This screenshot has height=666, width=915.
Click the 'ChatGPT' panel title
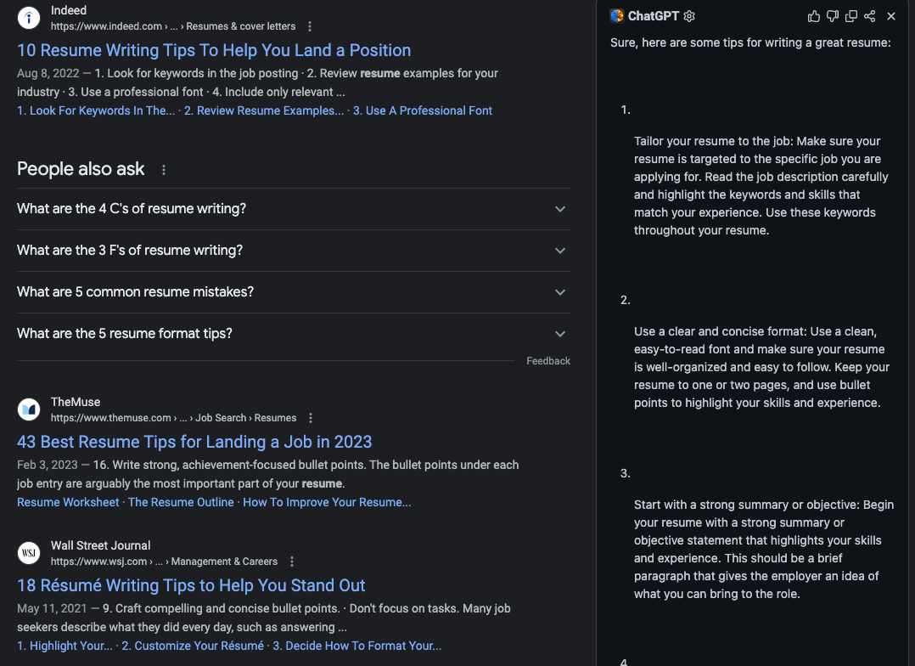tap(653, 16)
